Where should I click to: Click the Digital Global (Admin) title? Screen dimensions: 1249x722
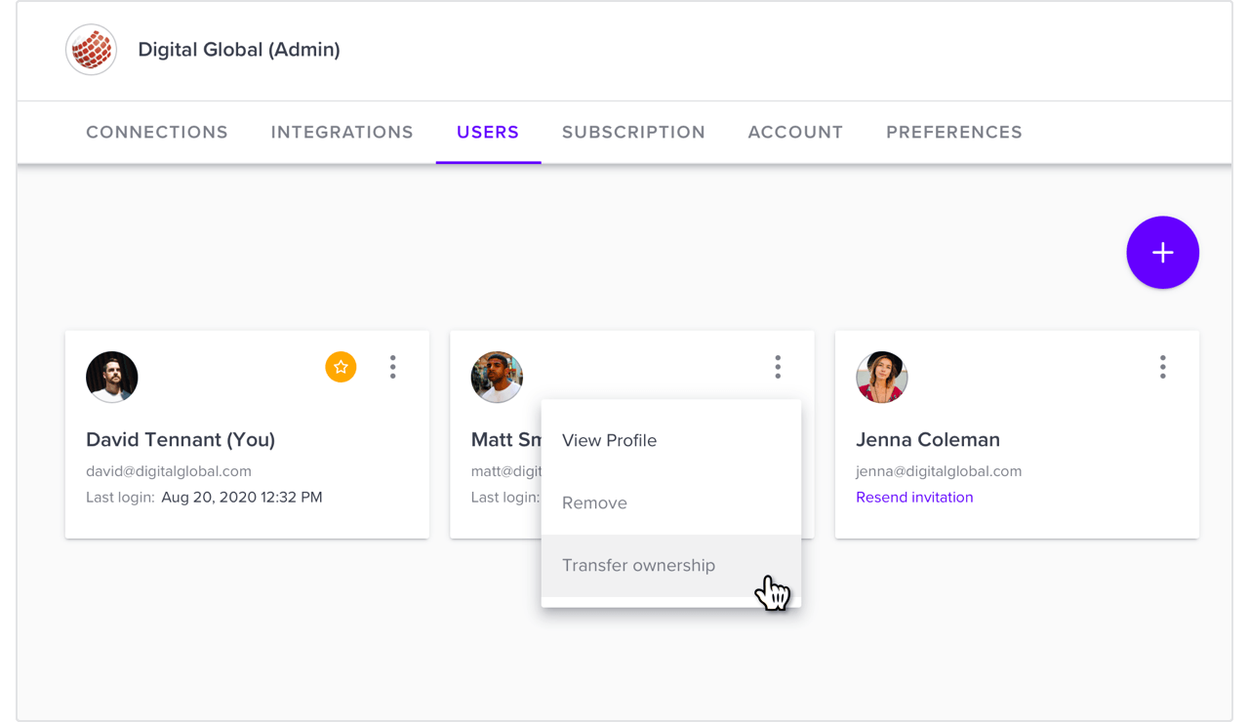click(239, 50)
